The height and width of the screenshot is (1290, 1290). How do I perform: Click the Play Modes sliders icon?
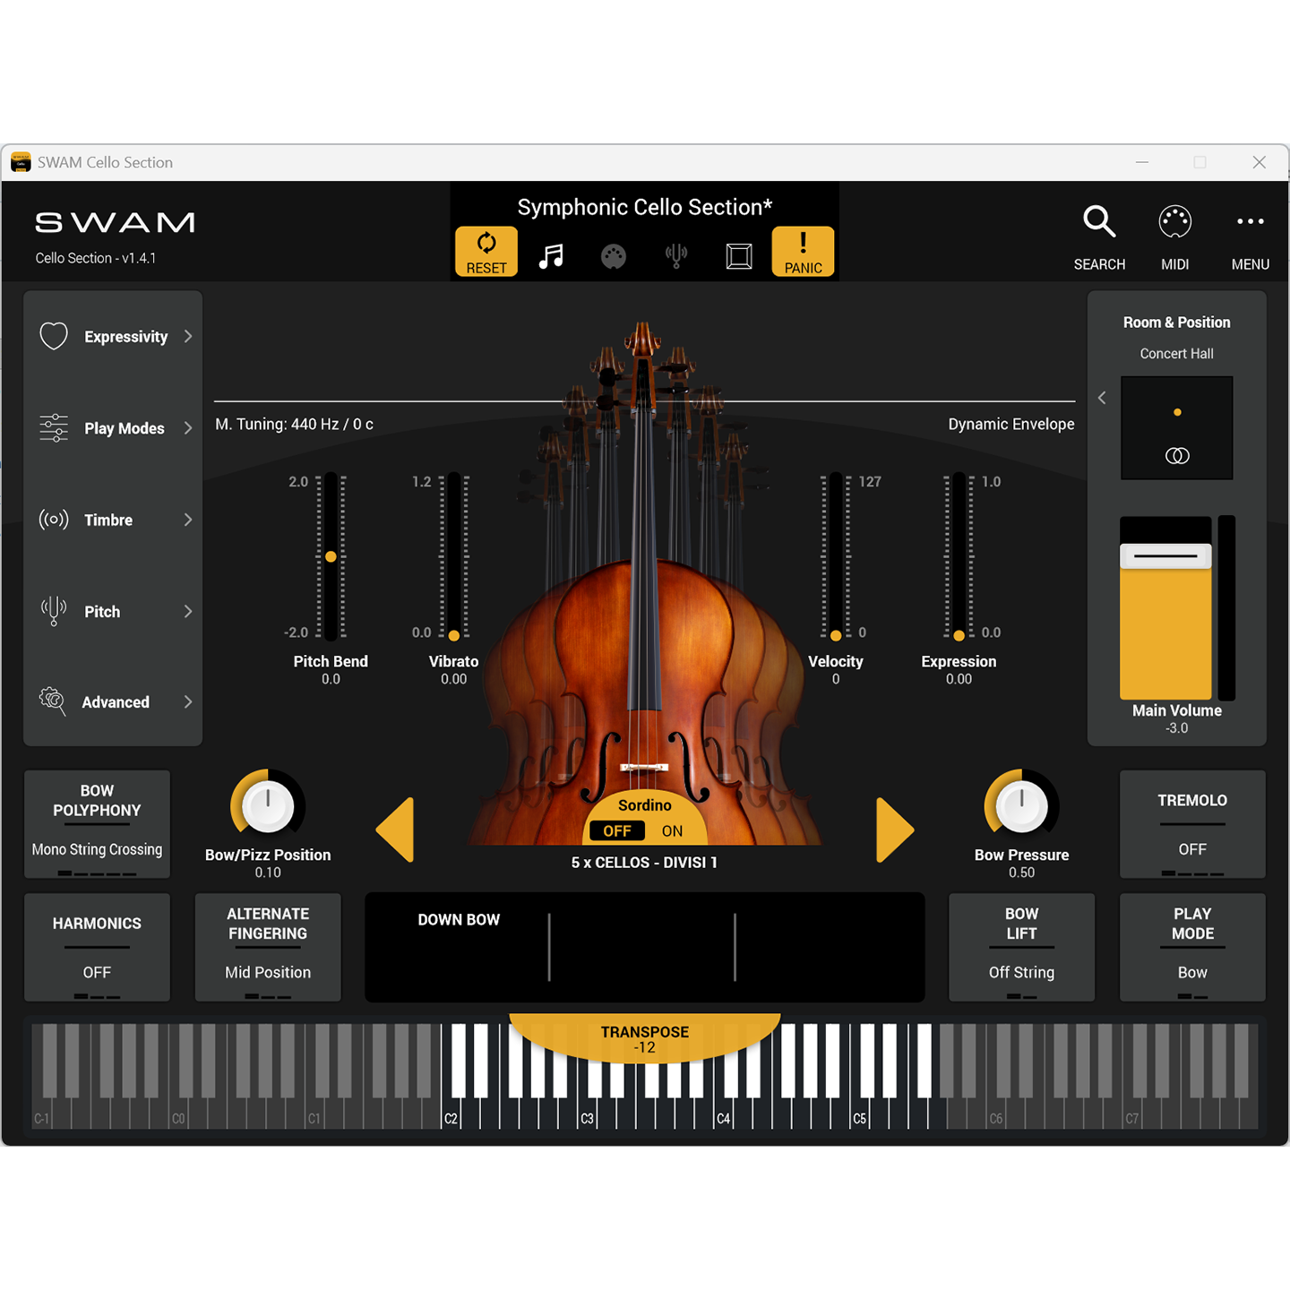(x=54, y=428)
